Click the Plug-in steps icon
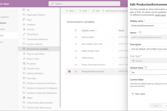This screenshot has height=111, width=167. 24,59
